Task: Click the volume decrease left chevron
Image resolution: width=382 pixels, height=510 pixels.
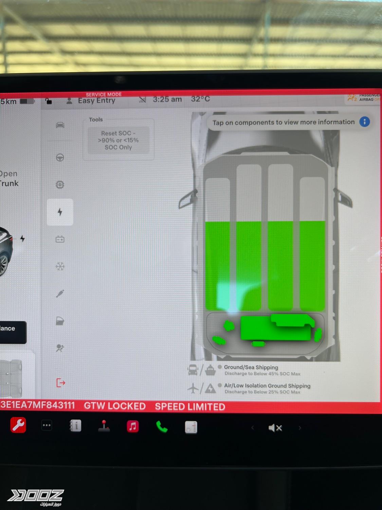Action: 253,428
